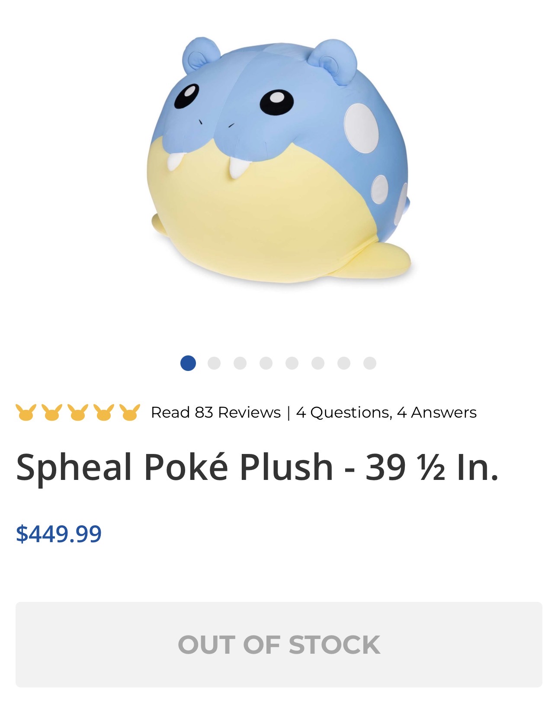
Task: Click the third Pikachu rating icon
Action: tap(78, 412)
